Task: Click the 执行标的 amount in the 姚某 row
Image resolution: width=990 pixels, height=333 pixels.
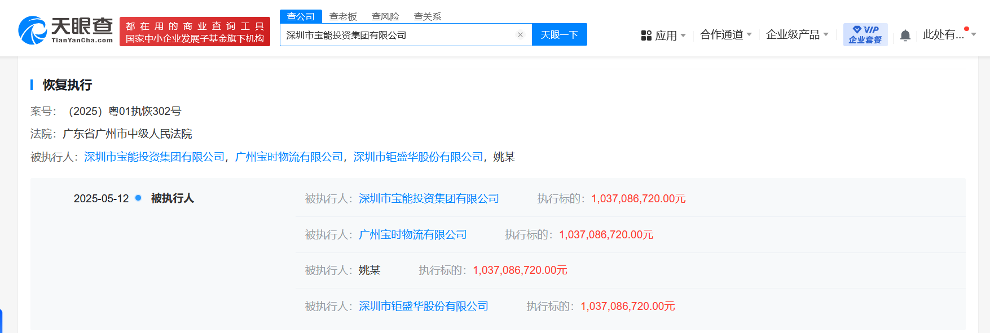Action: (520, 270)
